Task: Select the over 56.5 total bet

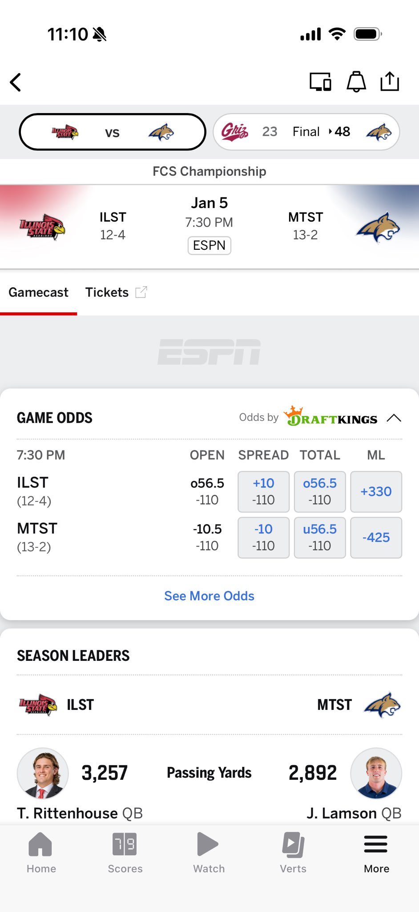Action: (x=320, y=492)
